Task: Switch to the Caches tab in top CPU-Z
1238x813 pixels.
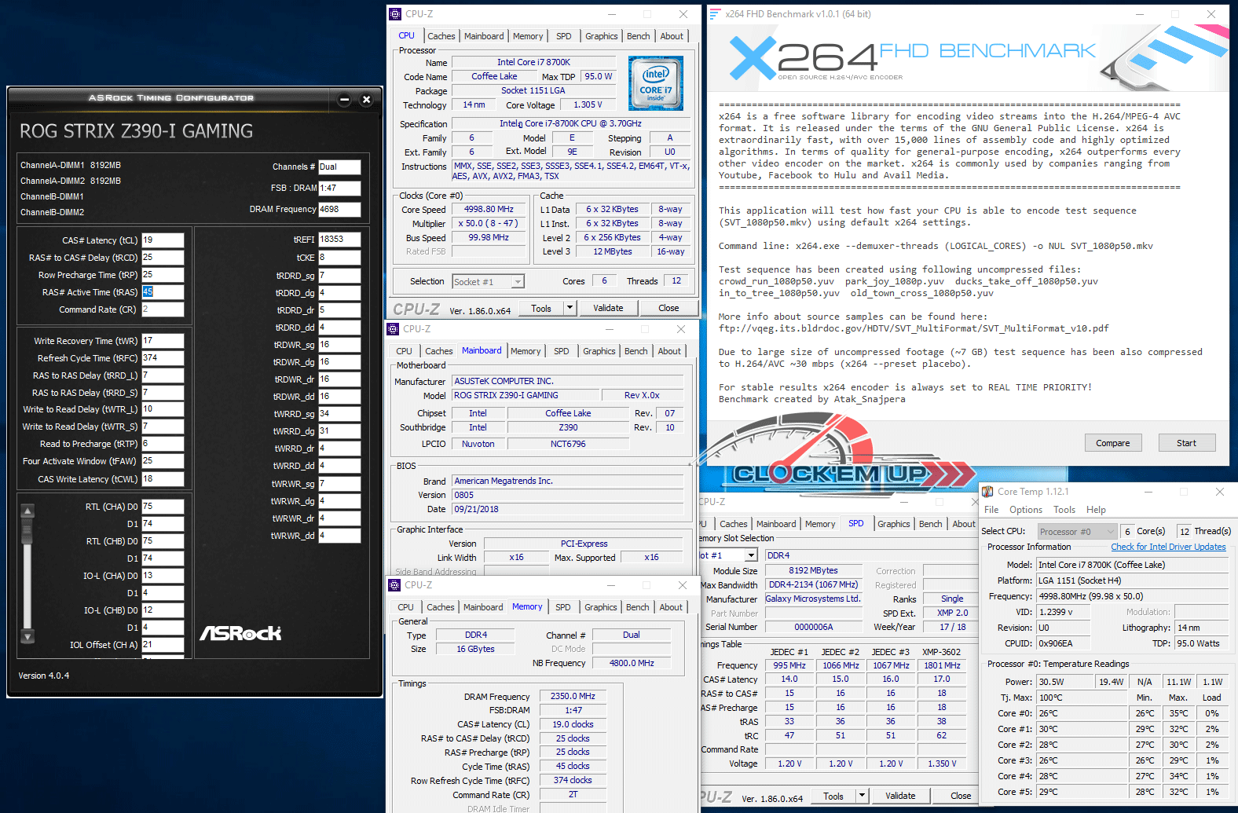Action: 441,36
